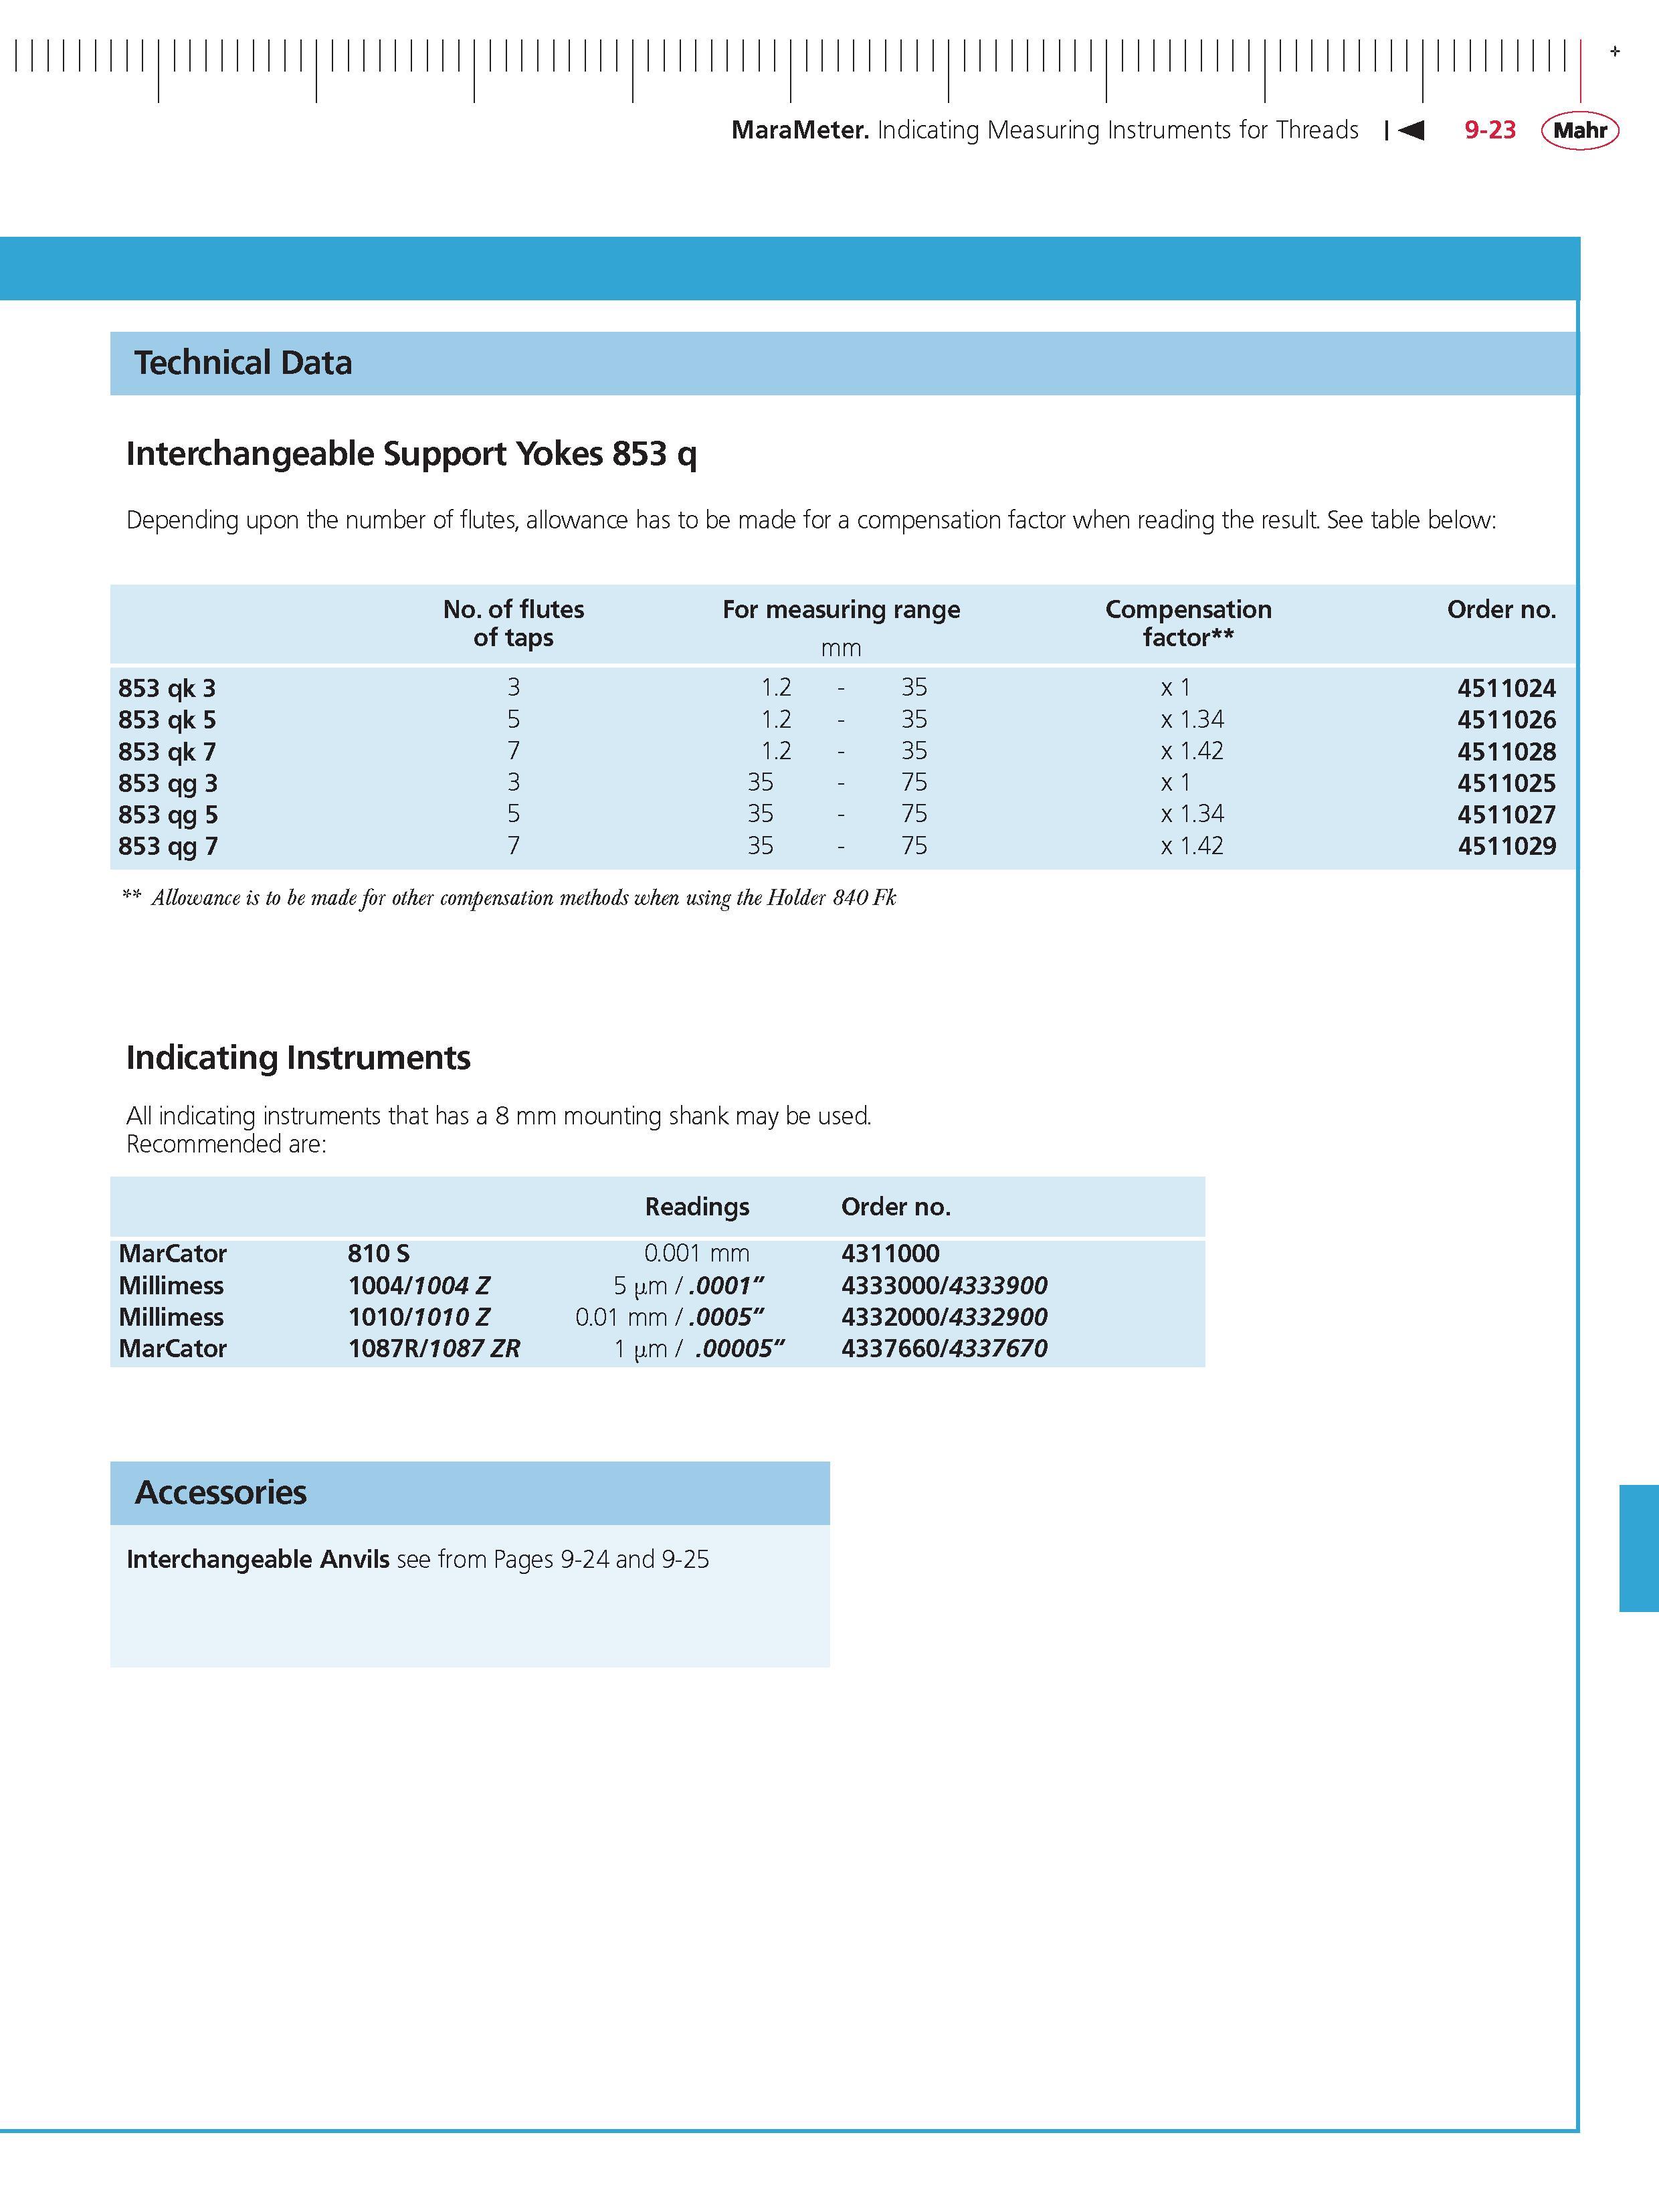1659x2212 pixels.
Task: Select the 853 qk 3 row label
Action: [x=167, y=688]
